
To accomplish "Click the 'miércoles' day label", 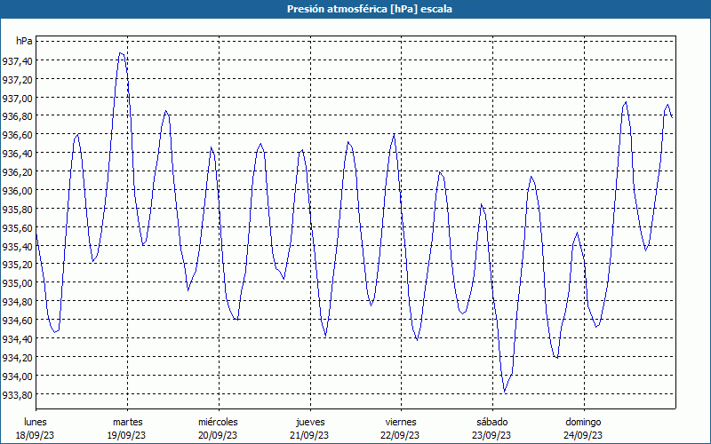I will click(x=218, y=422).
